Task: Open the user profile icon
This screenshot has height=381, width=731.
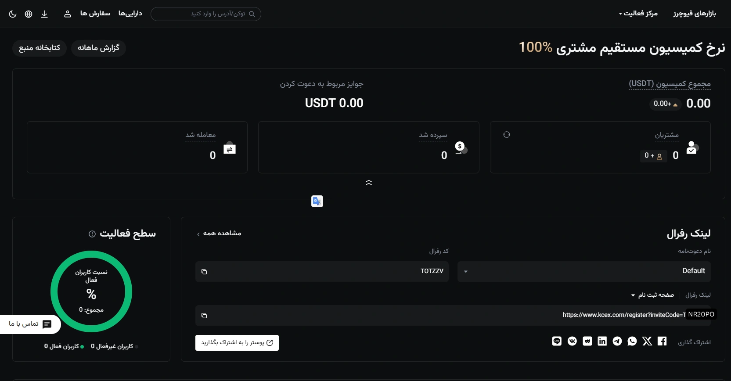Action: (68, 14)
